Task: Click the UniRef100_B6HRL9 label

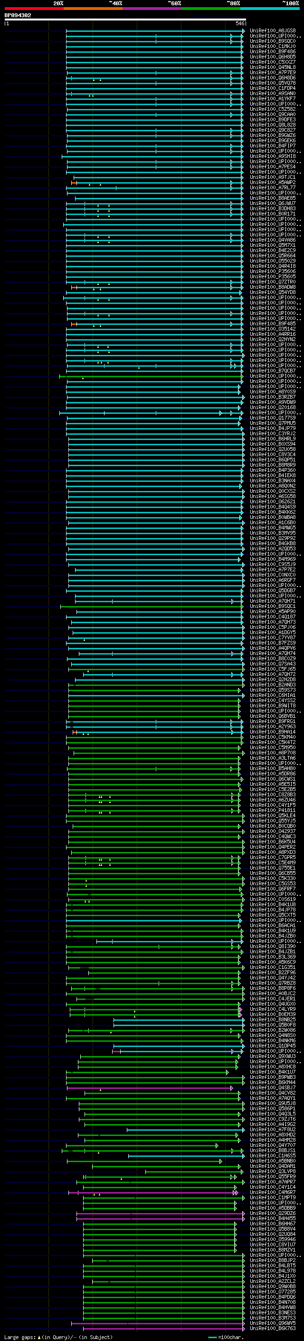Action: pos(273,439)
